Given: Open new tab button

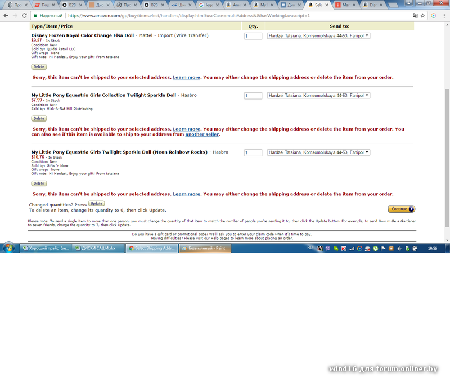Looking at the screenshot, I should pyautogui.click(x=393, y=5).
